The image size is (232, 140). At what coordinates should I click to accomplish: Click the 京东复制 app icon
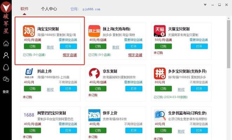point(94,73)
